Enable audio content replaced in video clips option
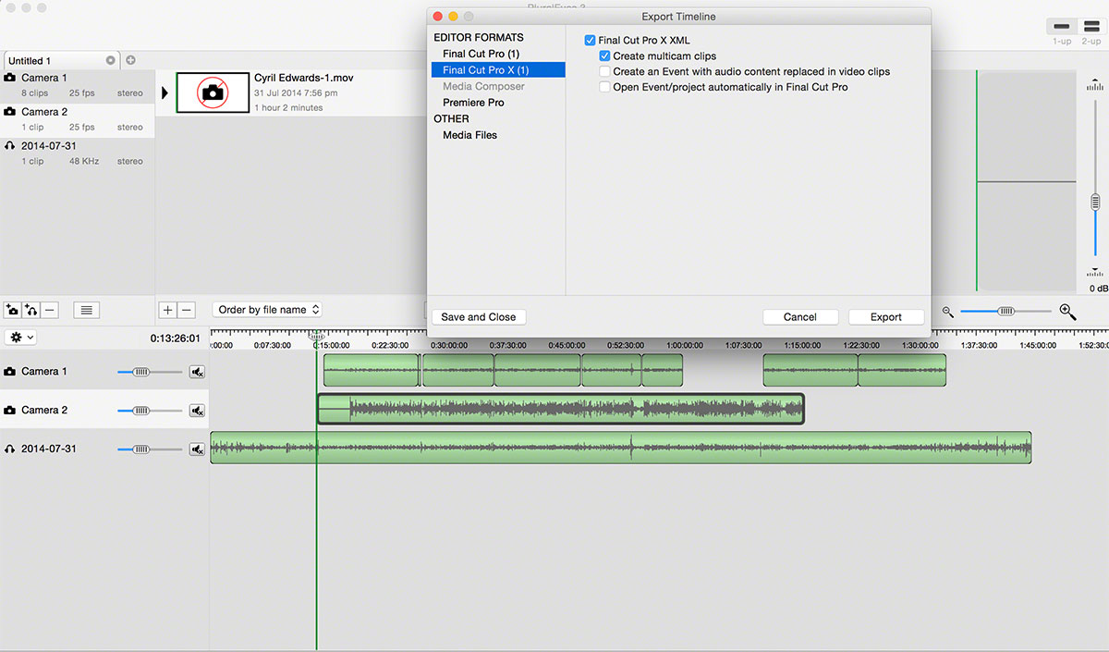The image size is (1109, 652). click(x=604, y=71)
